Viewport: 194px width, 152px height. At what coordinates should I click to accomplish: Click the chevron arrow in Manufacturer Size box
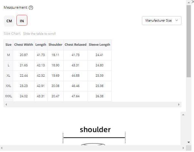[177, 20]
